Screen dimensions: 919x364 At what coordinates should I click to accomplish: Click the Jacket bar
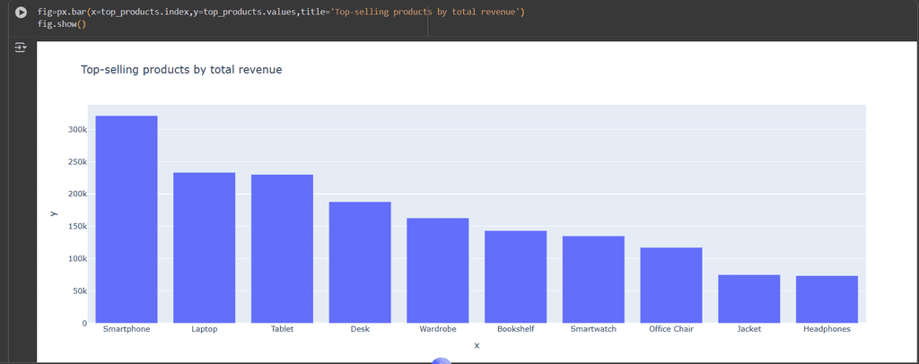(748, 299)
